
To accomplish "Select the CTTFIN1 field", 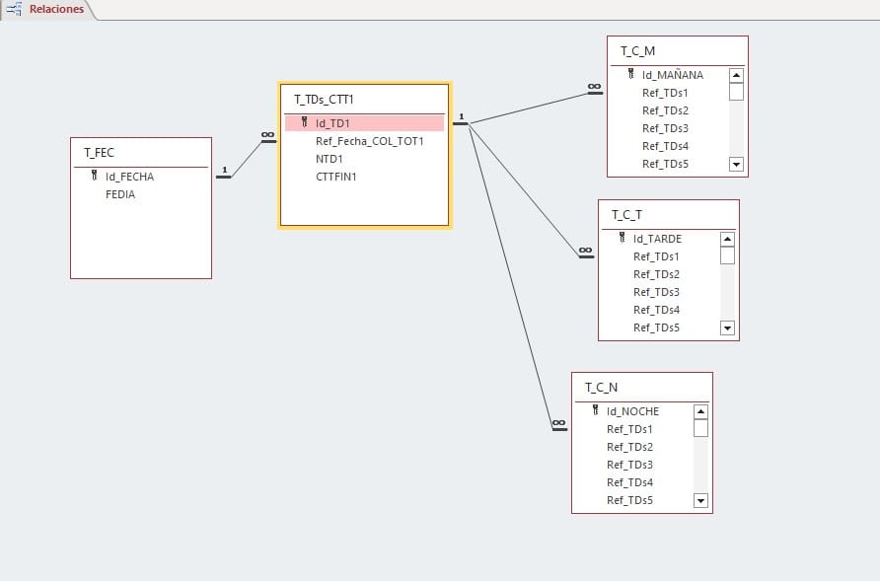I will 335,177.
